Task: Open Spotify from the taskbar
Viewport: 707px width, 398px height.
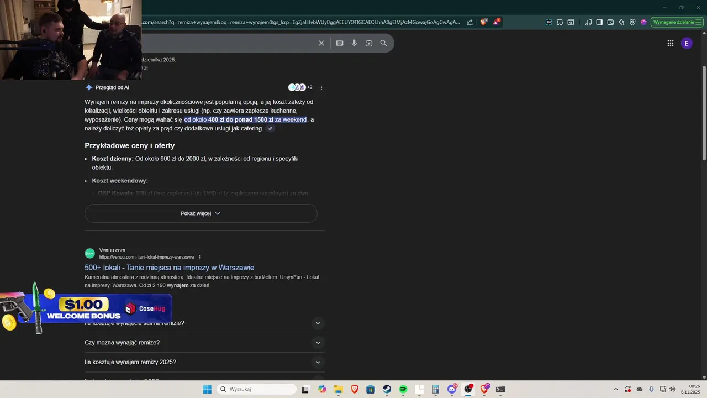Action: [x=403, y=389]
